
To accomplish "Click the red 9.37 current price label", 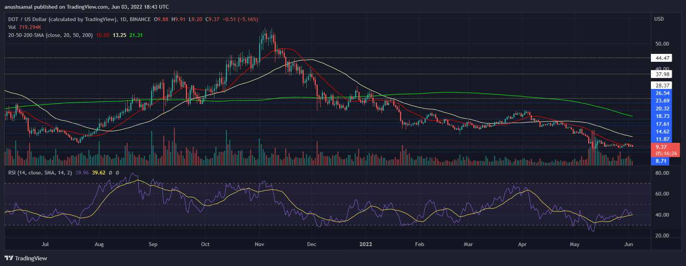I will [661, 147].
